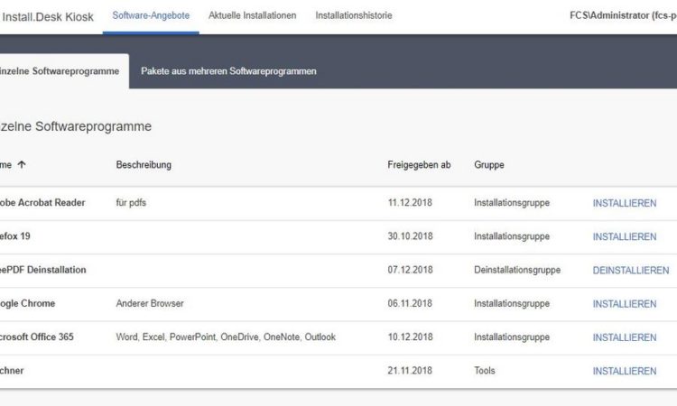The height and width of the screenshot is (406, 677).
Task: Click the date 07.12.2018
Action: tap(410, 270)
